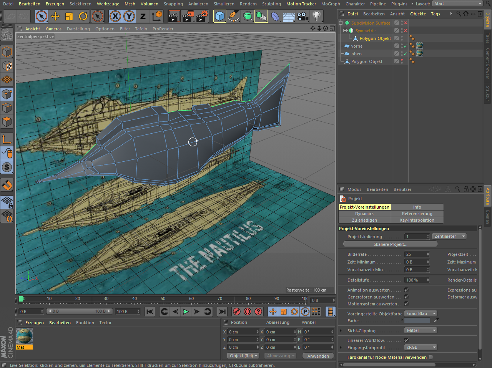Click the magnet tool icon
Screen dimensions: 492x368
tap(7, 185)
